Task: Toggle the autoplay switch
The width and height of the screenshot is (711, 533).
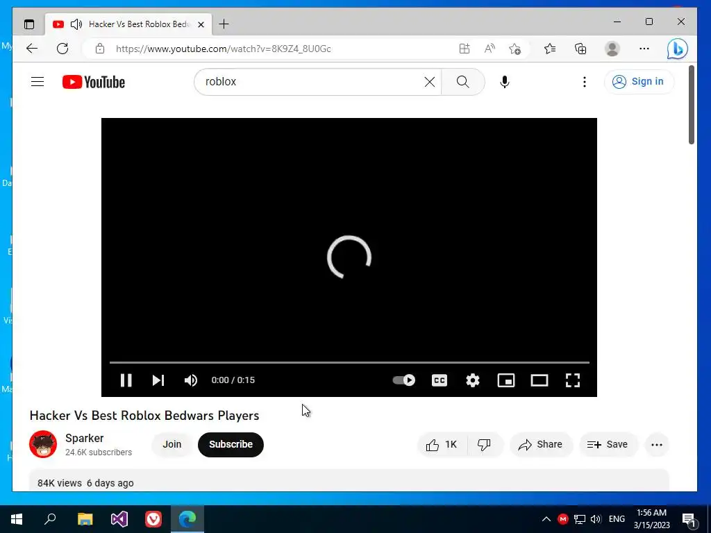Action: click(403, 380)
